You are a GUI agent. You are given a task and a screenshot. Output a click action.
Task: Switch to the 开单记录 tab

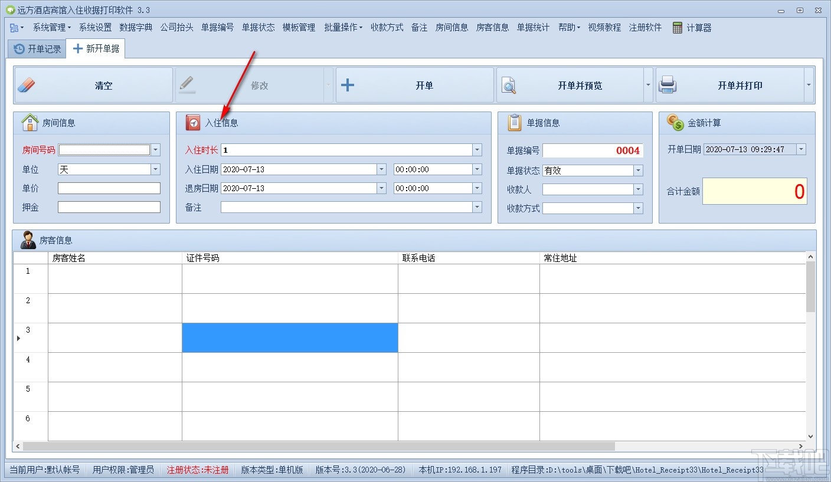click(37, 49)
